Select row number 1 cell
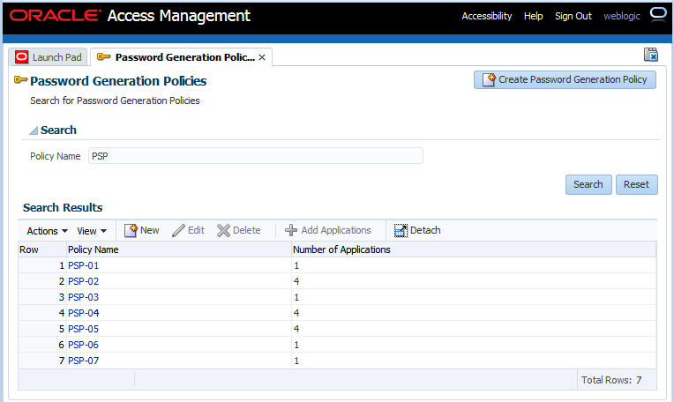 coord(42,265)
